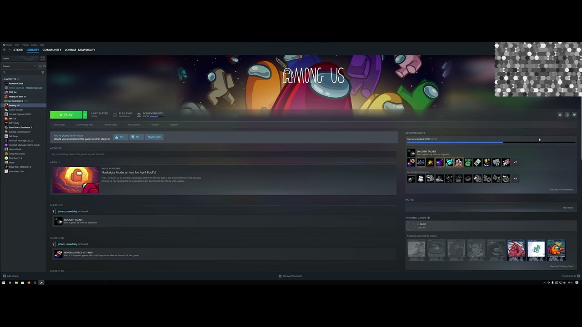582x327 pixels.
Task: Open View My Achievements link
Action: 561,190
